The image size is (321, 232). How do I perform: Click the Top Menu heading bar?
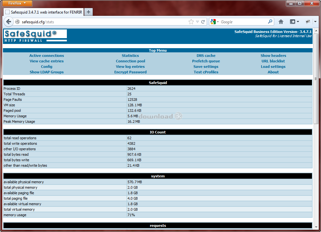click(x=158, y=50)
